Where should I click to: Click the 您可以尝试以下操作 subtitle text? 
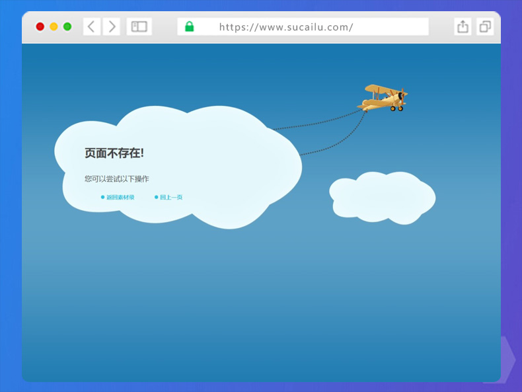(x=116, y=178)
